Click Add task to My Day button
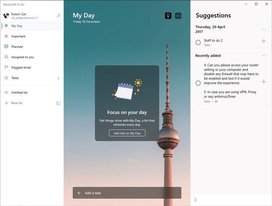This screenshot has height=206, width=272. click(127, 133)
